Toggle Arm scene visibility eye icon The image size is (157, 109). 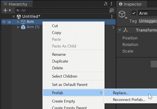coord(4,22)
